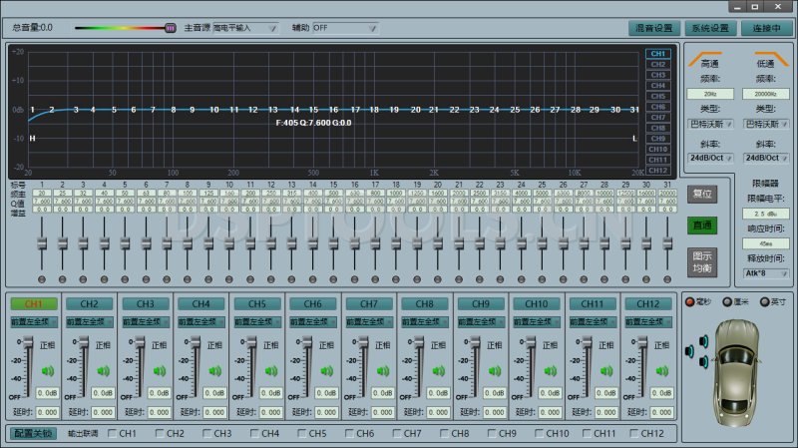Expand the high-pass slope 24dB/Oct dropdown
The width and height of the screenshot is (798, 448).
pos(710,157)
